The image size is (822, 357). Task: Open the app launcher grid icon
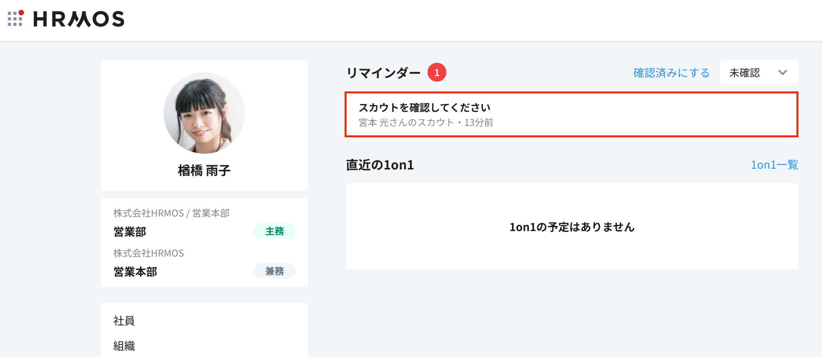point(15,18)
